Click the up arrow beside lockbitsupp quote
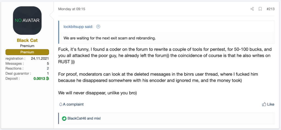The image size is (281, 130). click(98, 26)
